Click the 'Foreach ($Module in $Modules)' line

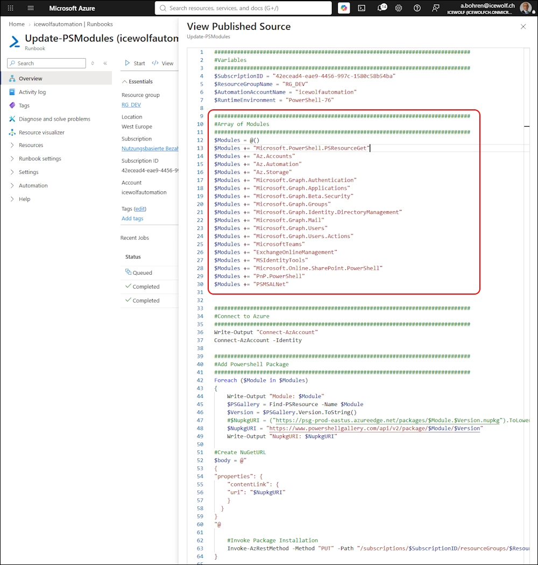point(261,380)
